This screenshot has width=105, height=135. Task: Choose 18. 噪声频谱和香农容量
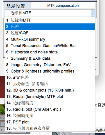(x=50, y=129)
